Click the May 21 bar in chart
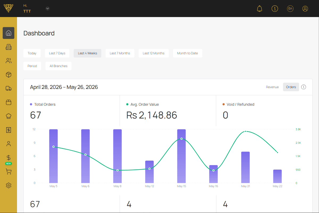 [x=245, y=167]
